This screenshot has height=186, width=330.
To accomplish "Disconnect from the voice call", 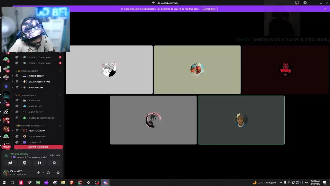I will coord(58,155).
